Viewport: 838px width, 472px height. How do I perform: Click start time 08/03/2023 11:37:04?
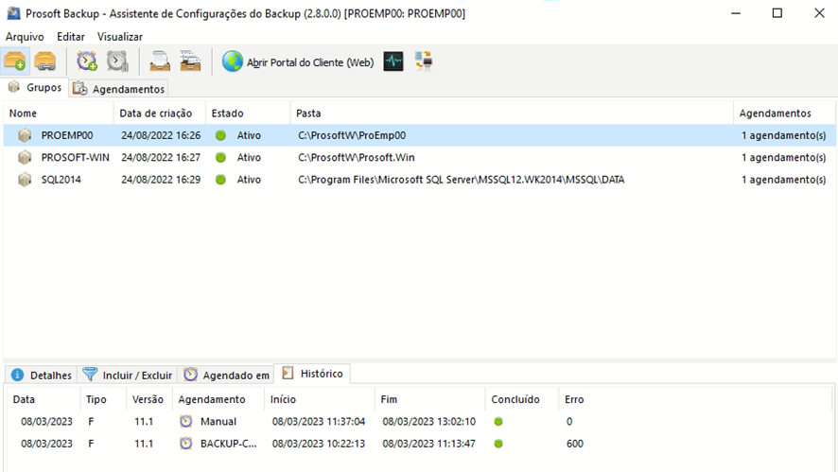click(x=319, y=422)
